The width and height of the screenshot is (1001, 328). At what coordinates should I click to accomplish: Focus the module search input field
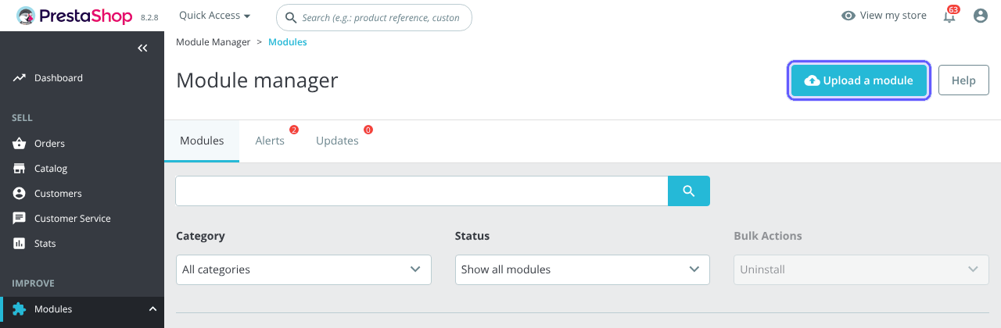(x=422, y=191)
